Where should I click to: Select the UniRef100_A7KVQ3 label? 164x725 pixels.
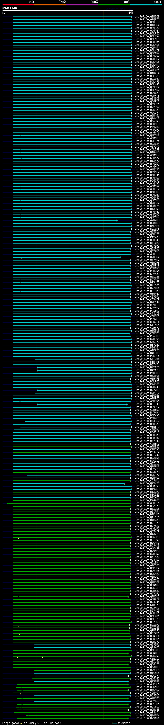coord(147,220)
